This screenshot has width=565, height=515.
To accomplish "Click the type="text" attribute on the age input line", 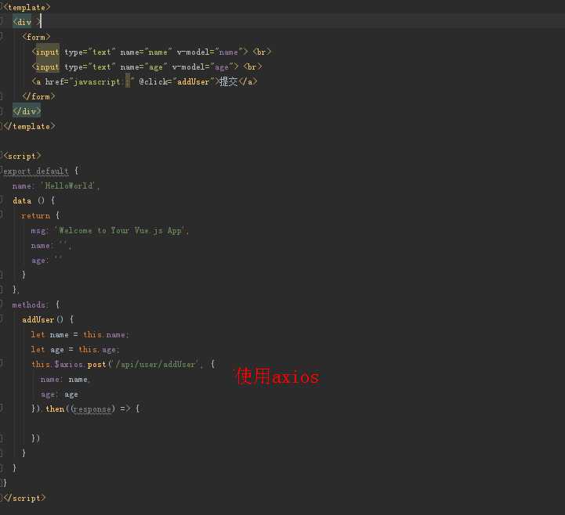I will click(90, 67).
